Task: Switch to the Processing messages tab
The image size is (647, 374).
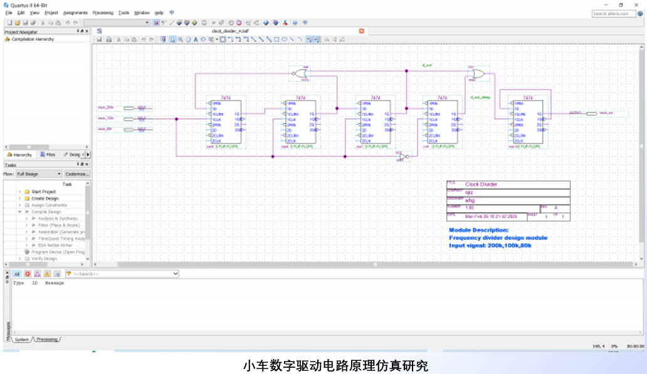Action: coord(46,340)
